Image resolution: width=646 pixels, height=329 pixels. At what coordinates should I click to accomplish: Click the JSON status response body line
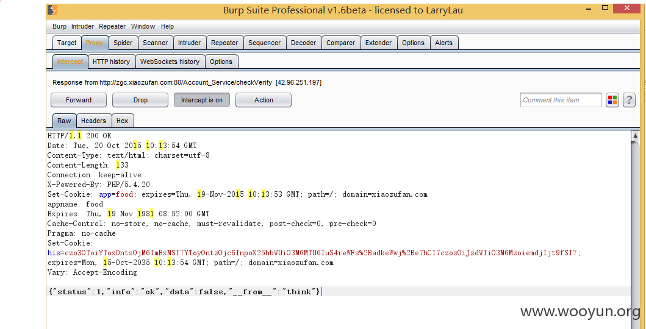coord(184,292)
